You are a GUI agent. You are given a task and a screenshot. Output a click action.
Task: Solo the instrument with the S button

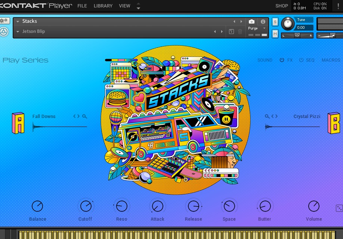(x=275, y=22)
